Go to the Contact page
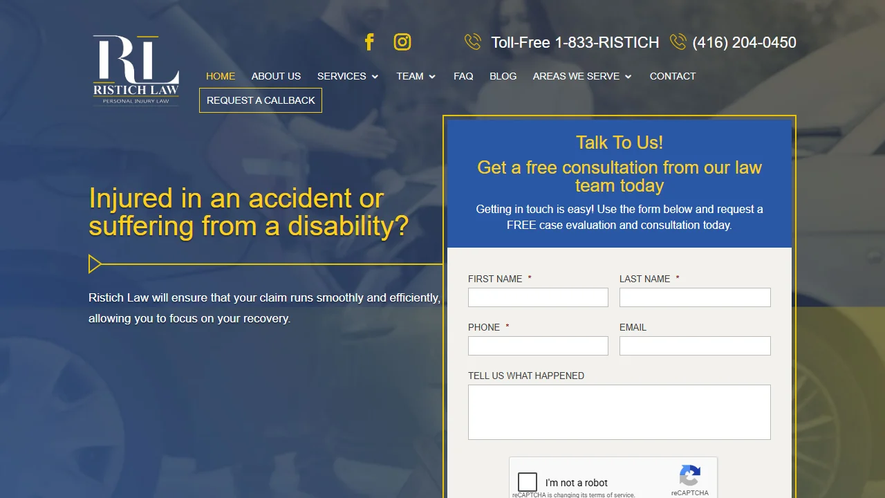 point(673,76)
